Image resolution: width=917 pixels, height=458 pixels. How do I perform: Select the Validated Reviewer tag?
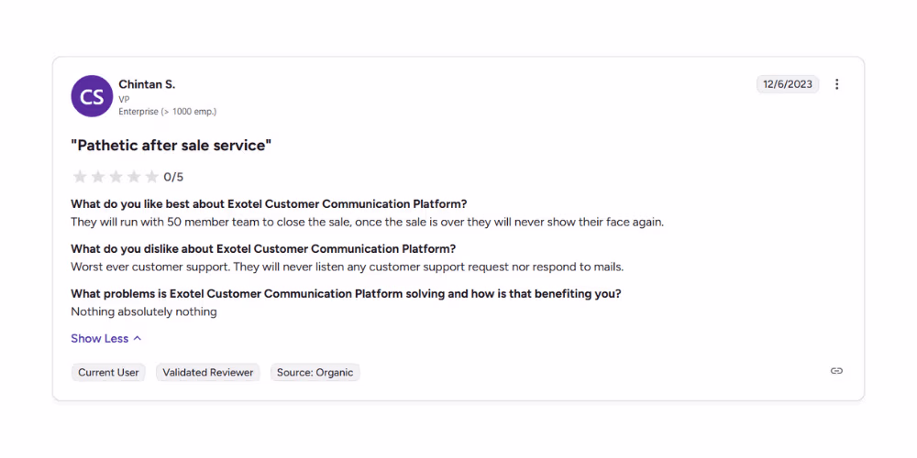coord(207,373)
